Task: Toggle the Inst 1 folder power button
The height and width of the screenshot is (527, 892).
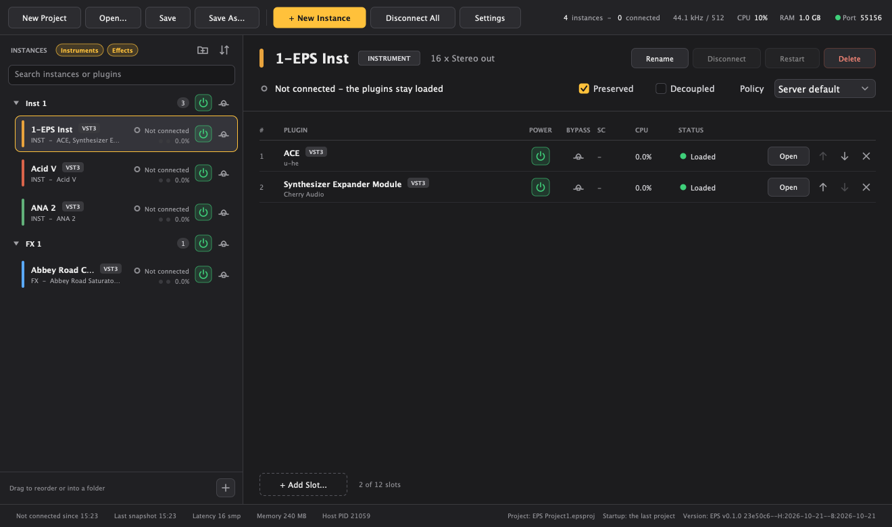Action: [x=203, y=103]
